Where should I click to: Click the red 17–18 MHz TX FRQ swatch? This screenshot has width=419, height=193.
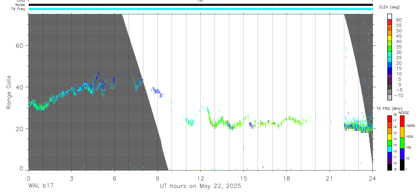390,119
